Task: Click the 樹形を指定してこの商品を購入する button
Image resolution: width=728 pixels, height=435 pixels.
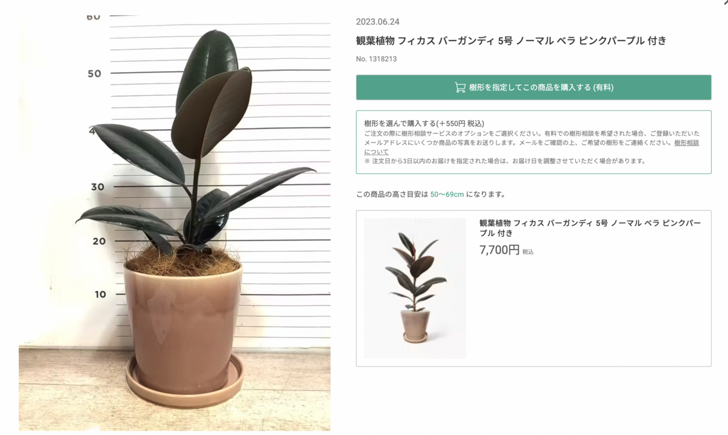Action: point(533,87)
